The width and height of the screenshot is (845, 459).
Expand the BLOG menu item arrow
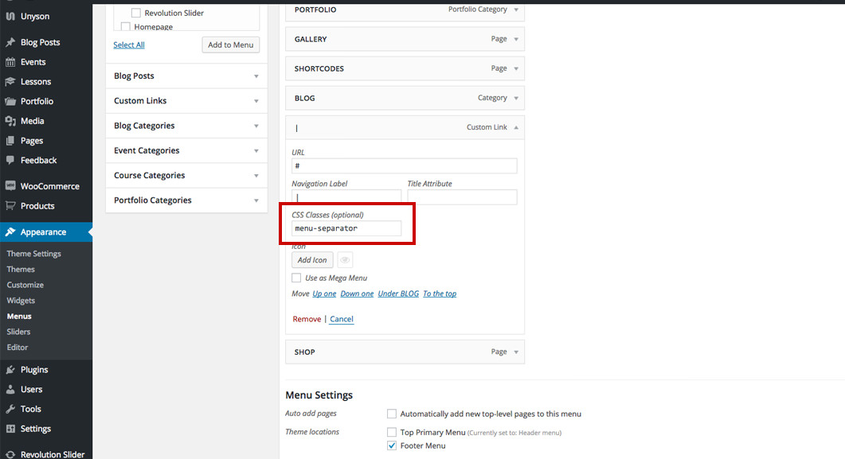click(516, 99)
